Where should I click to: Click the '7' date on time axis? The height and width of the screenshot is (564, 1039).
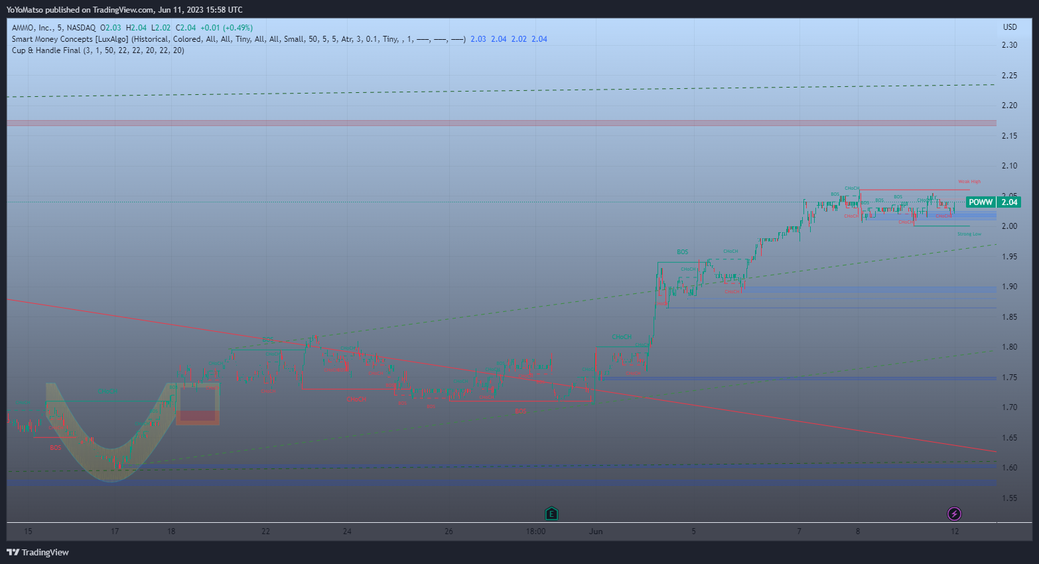pos(799,531)
